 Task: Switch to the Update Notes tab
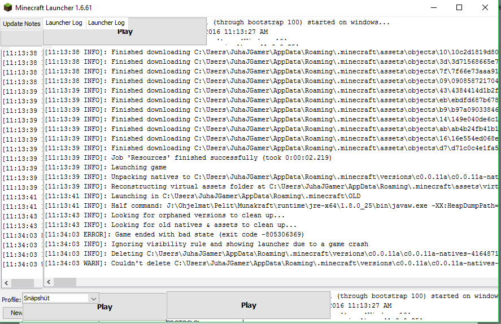[x=21, y=24]
